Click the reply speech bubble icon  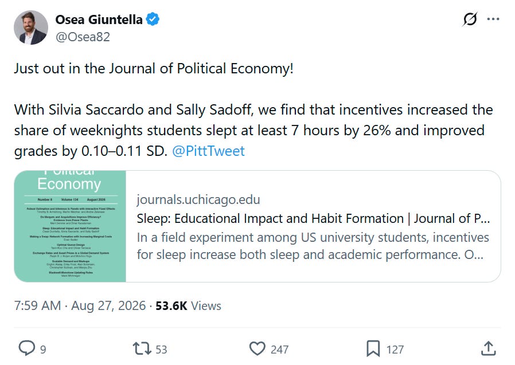(26, 348)
